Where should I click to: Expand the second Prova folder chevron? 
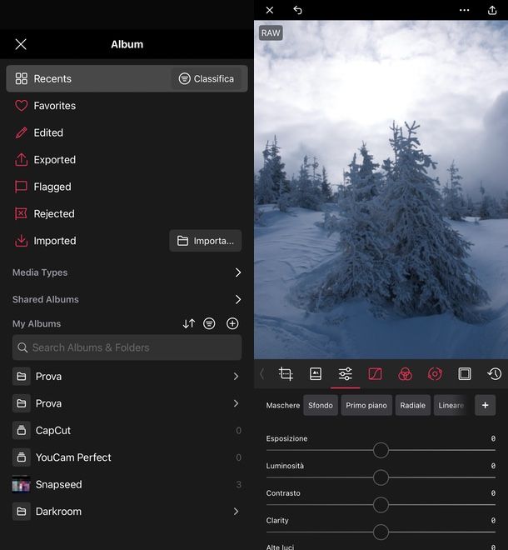[x=236, y=403]
